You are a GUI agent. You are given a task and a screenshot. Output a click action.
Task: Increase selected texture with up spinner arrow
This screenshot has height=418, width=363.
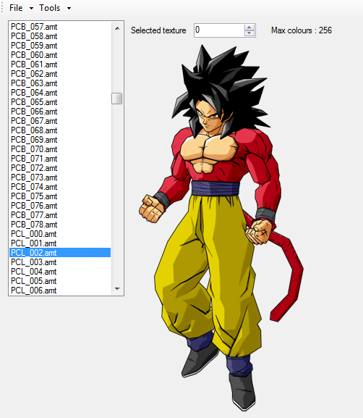tap(249, 28)
